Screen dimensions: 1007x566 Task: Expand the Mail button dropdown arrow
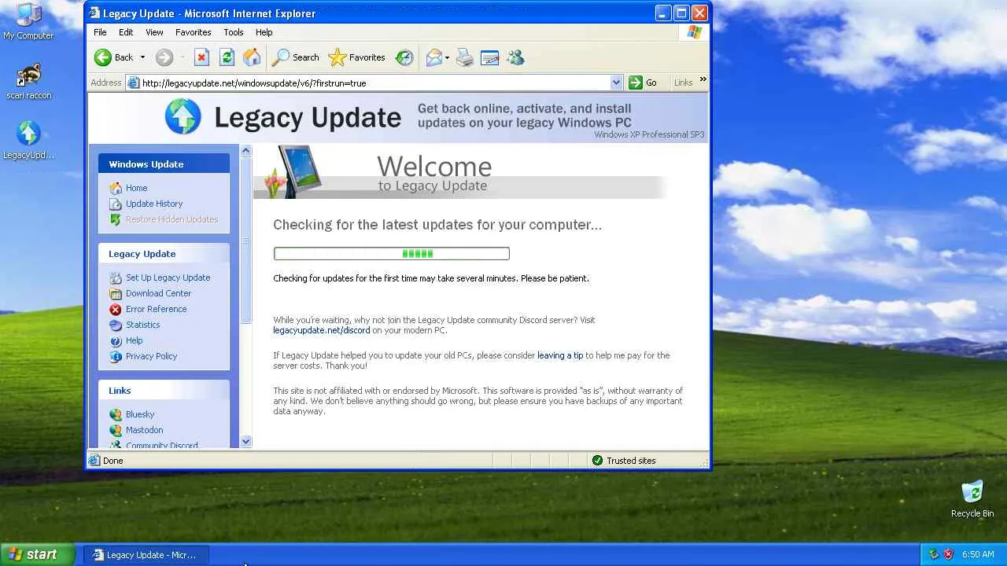(x=447, y=57)
